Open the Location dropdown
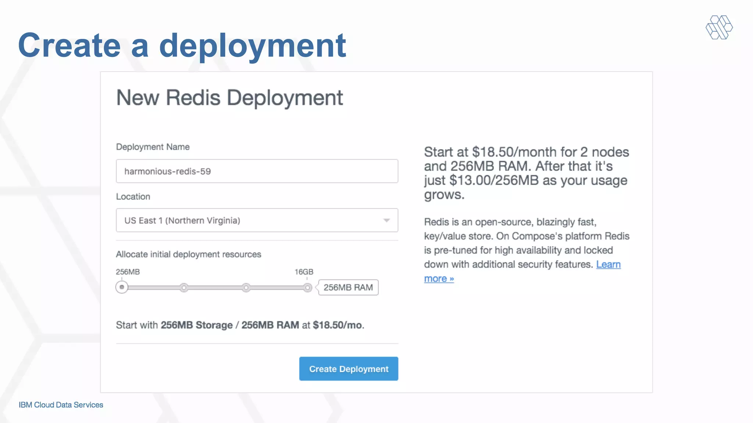Screen dimensions: 753x423 click(257, 220)
